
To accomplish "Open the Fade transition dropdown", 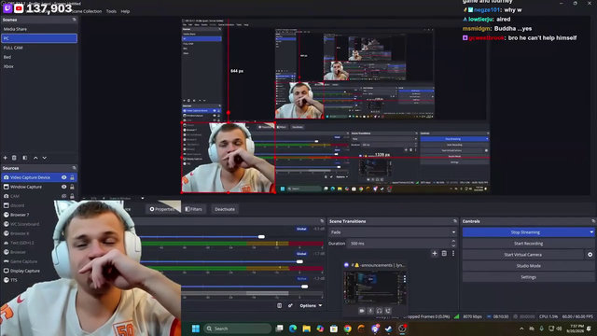I will point(393,232).
